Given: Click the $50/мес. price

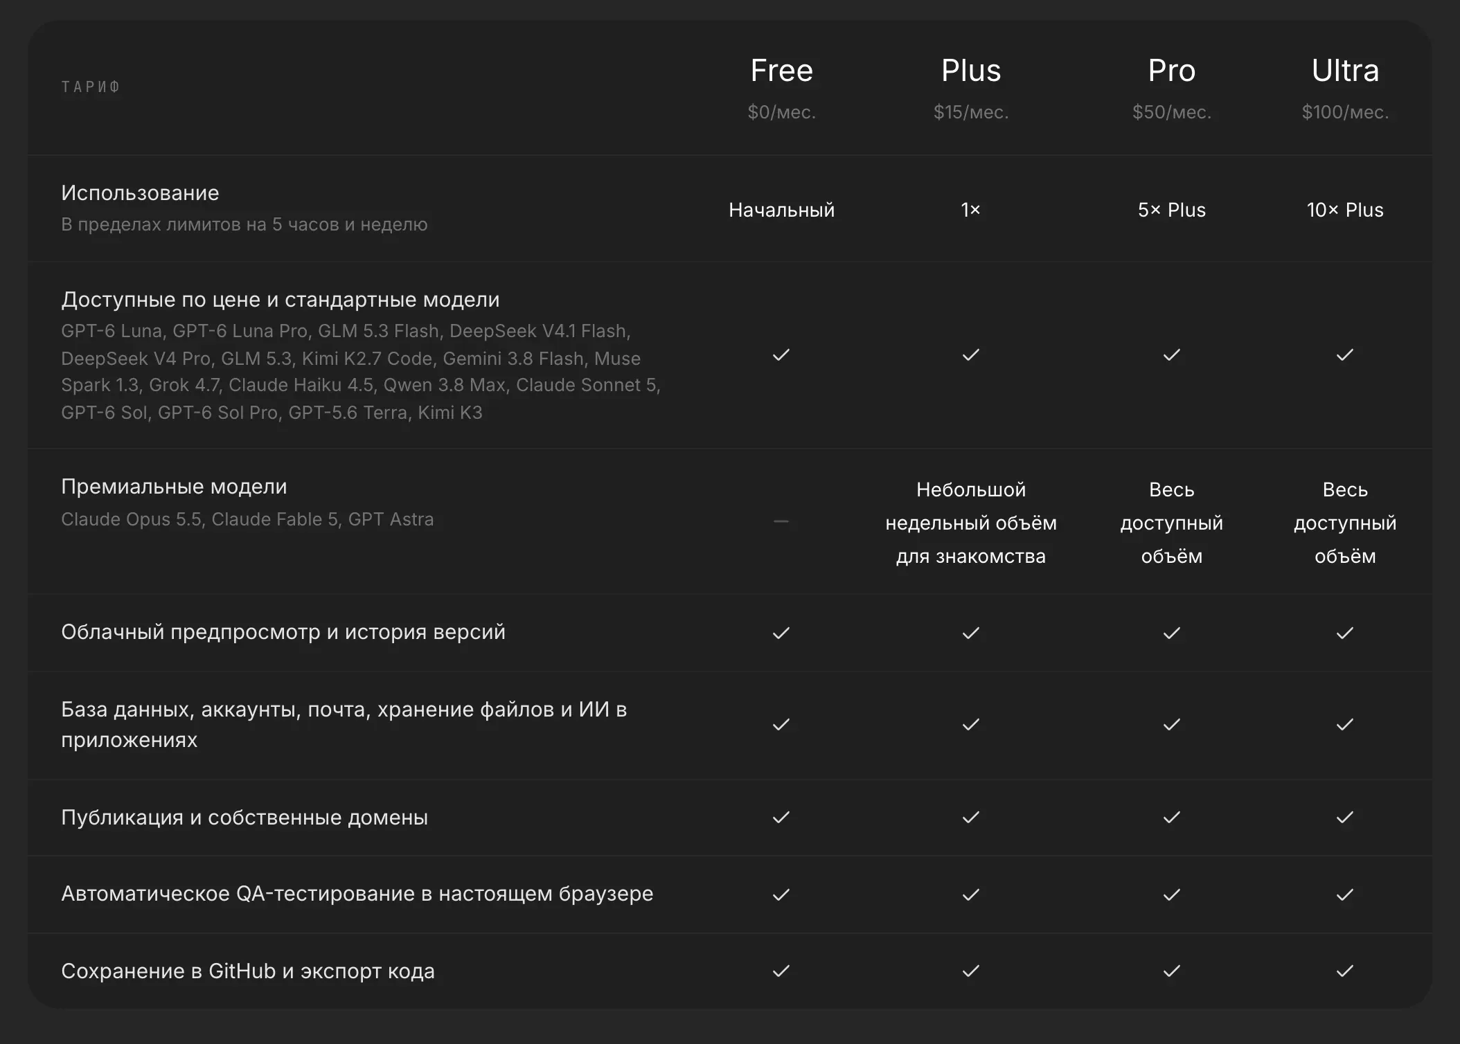Looking at the screenshot, I should [x=1171, y=112].
